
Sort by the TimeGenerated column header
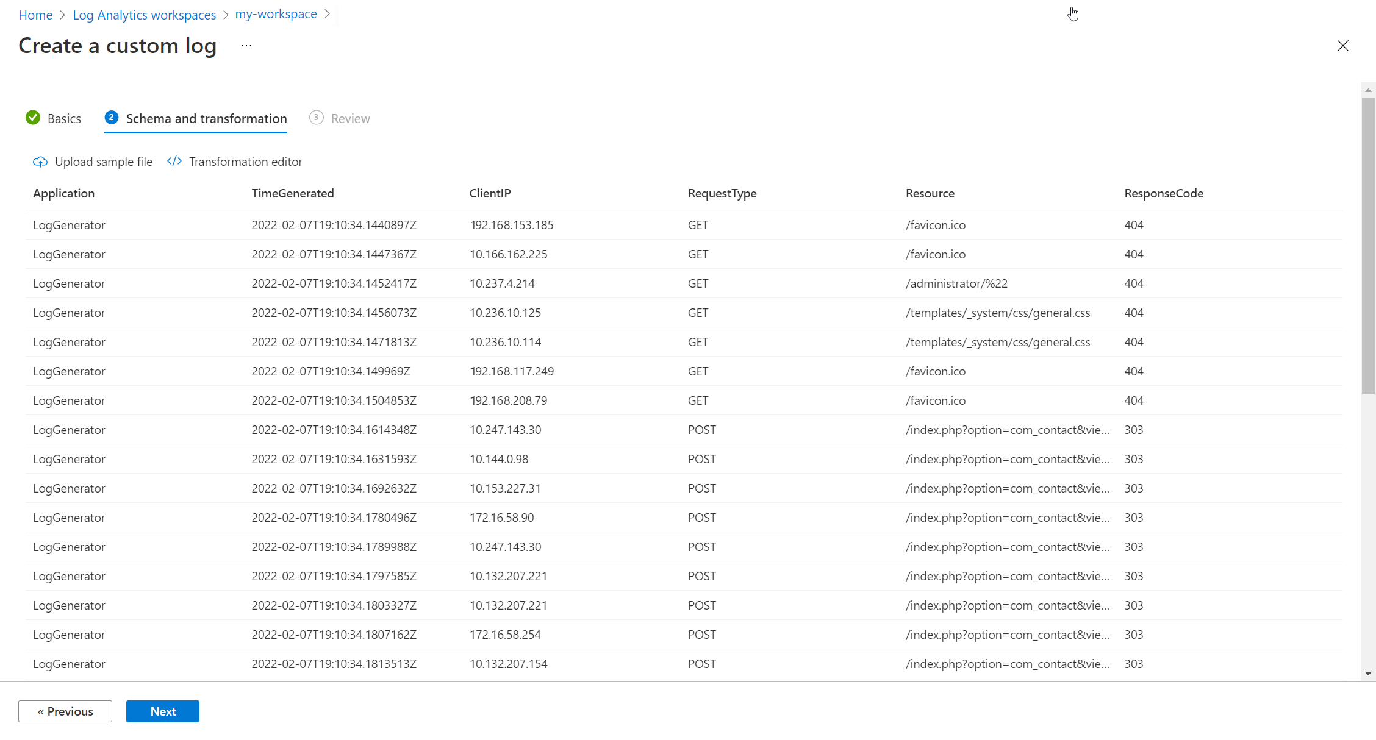(293, 193)
